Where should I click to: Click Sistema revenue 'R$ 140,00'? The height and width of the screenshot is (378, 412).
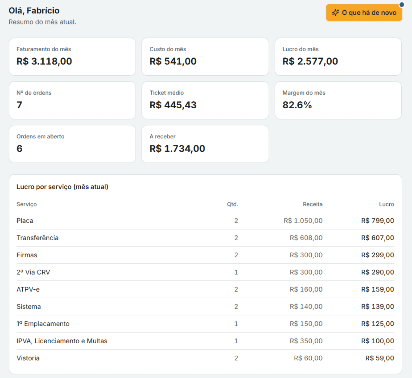[x=306, y=307]
